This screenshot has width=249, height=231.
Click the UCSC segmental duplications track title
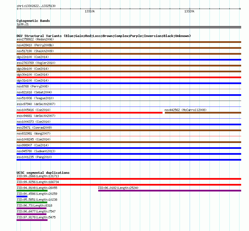(x=43, y=173)
